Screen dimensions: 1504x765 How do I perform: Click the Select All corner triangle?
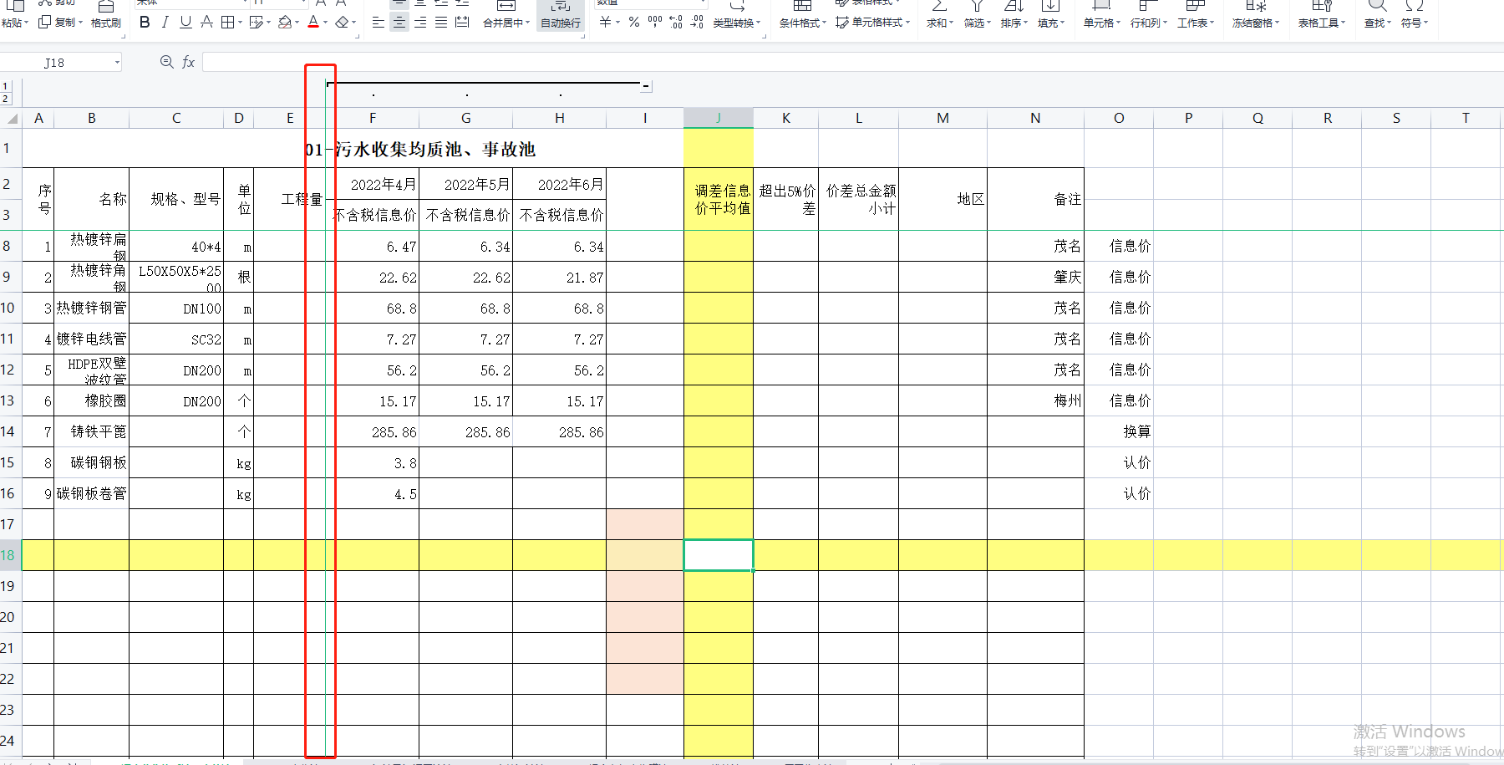coord(12,118)
